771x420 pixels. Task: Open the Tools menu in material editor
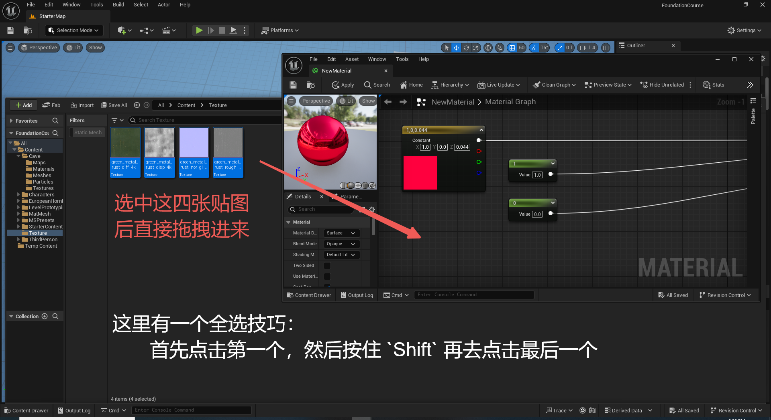402,59
